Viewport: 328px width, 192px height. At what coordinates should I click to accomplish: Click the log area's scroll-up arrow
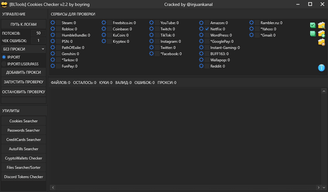324,91
